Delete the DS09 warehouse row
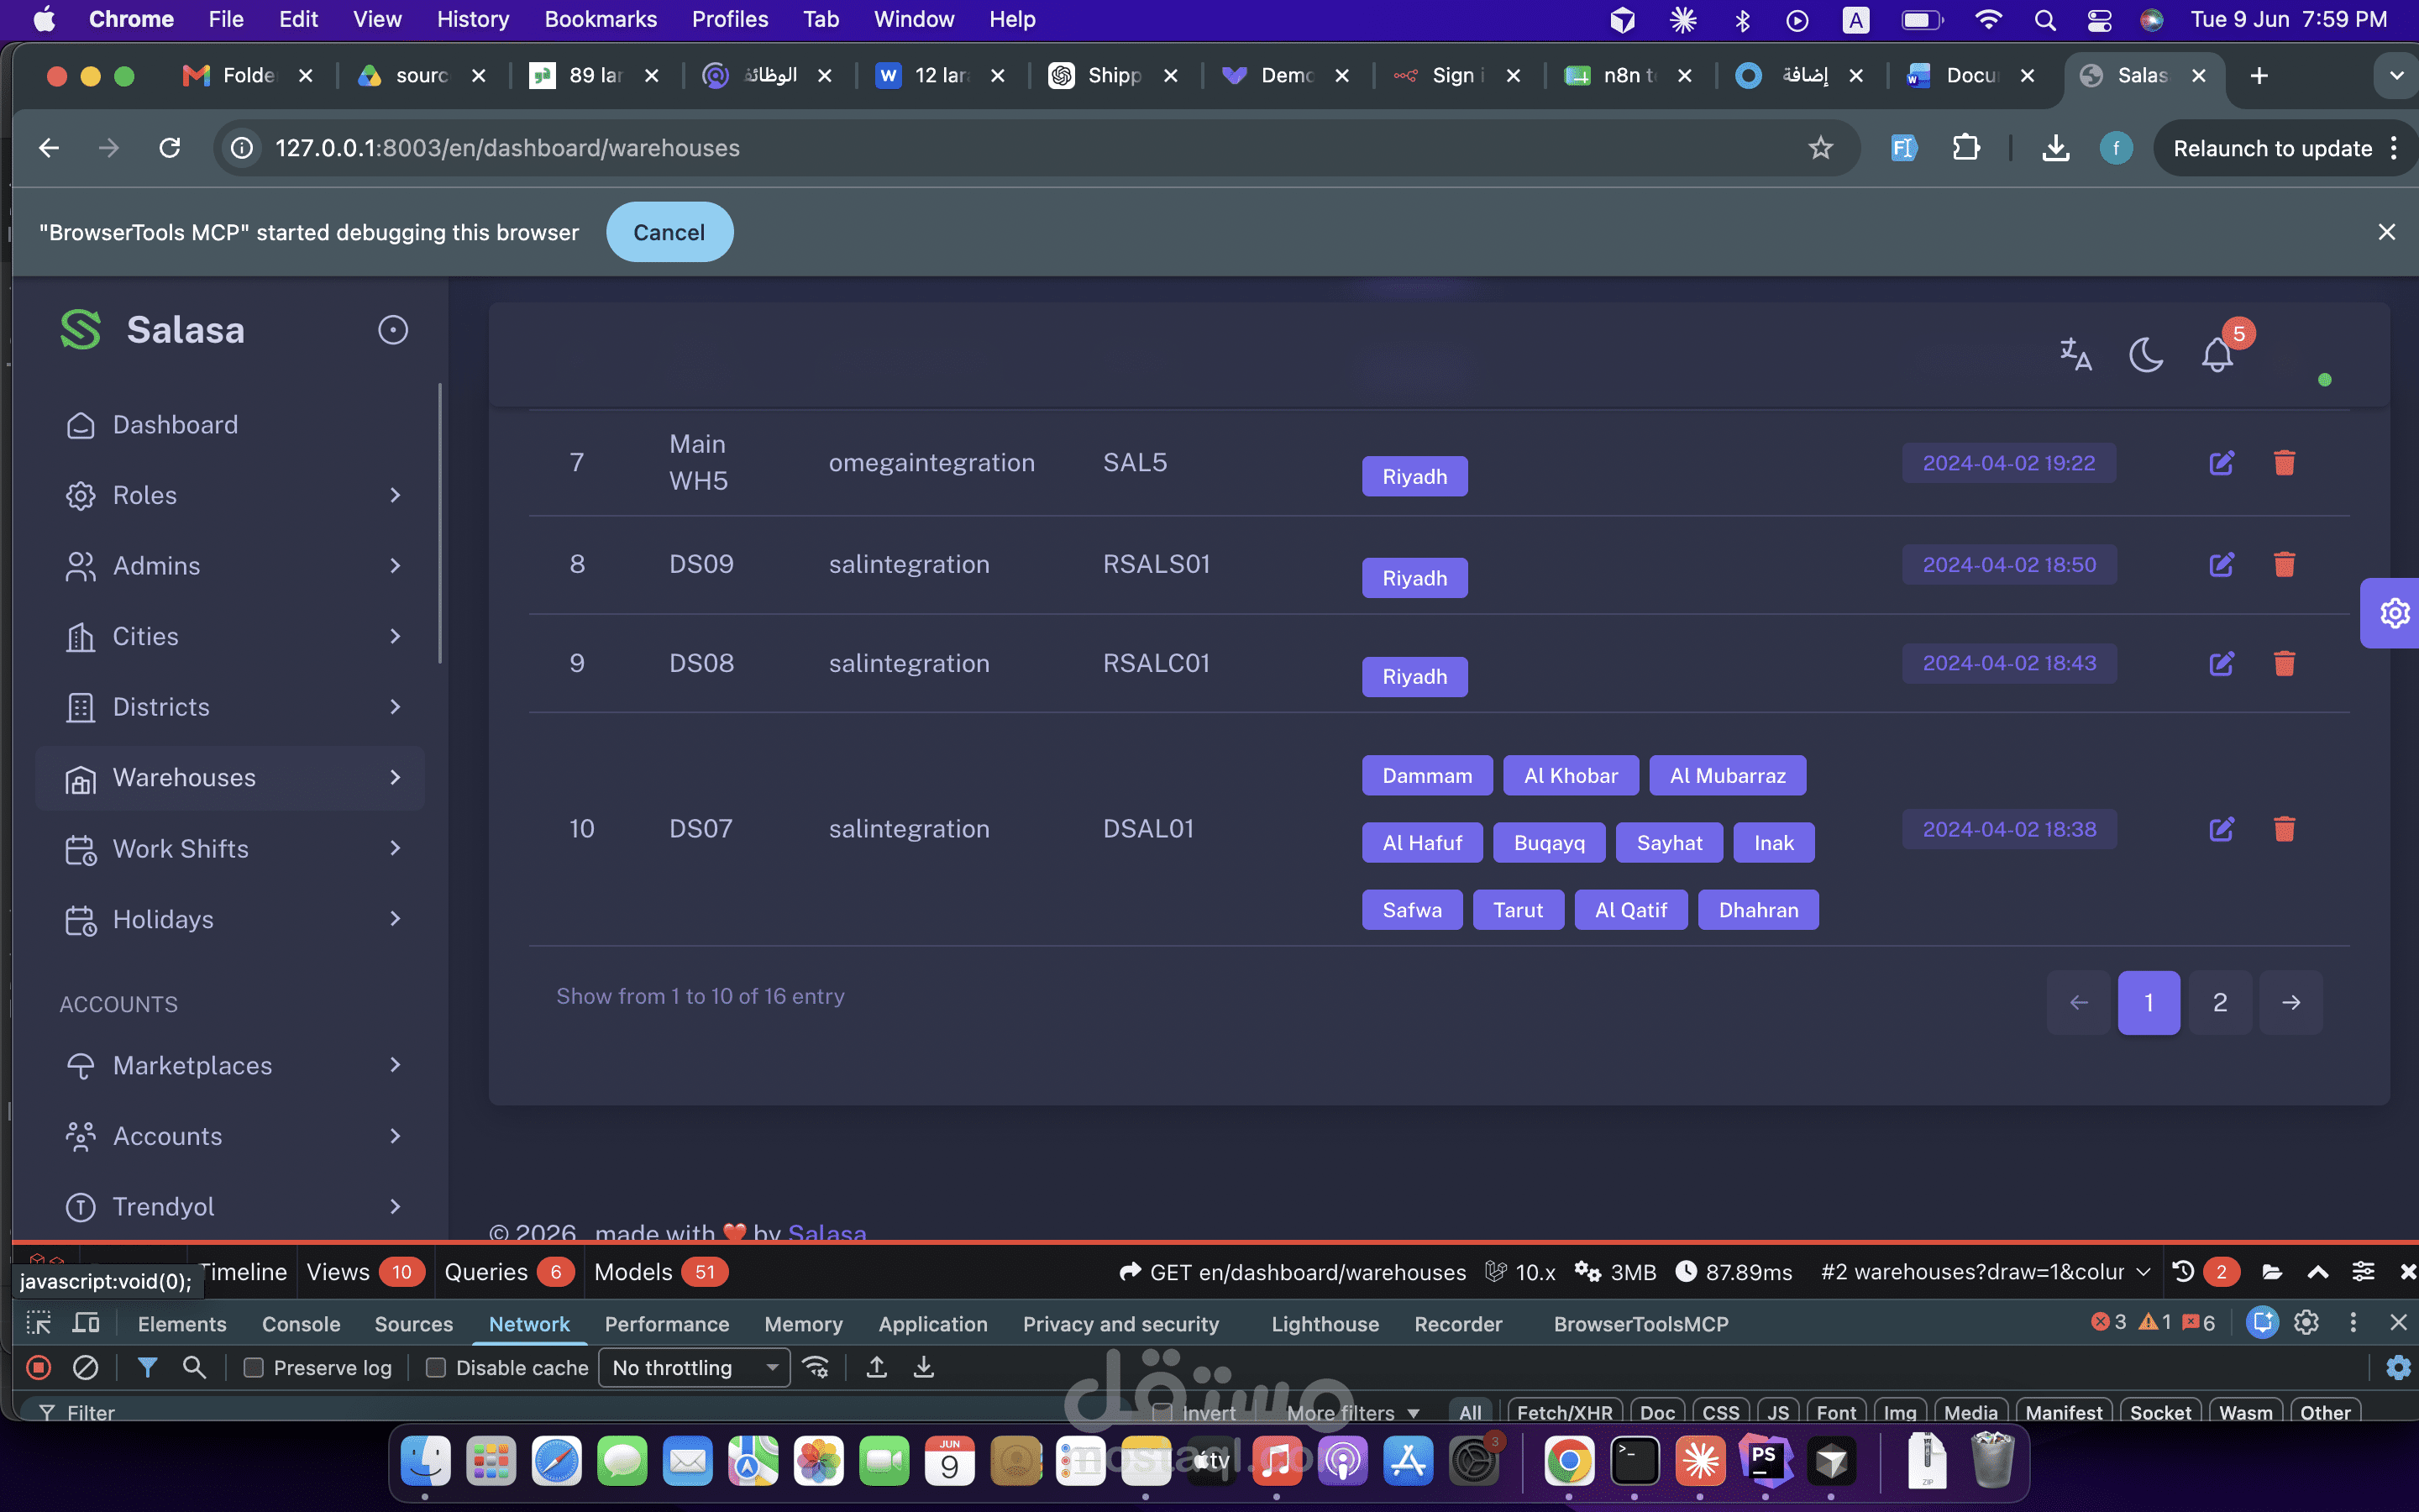Image resolution: width=2419 pixels, height=1512 pixels. pos(2284,564)
